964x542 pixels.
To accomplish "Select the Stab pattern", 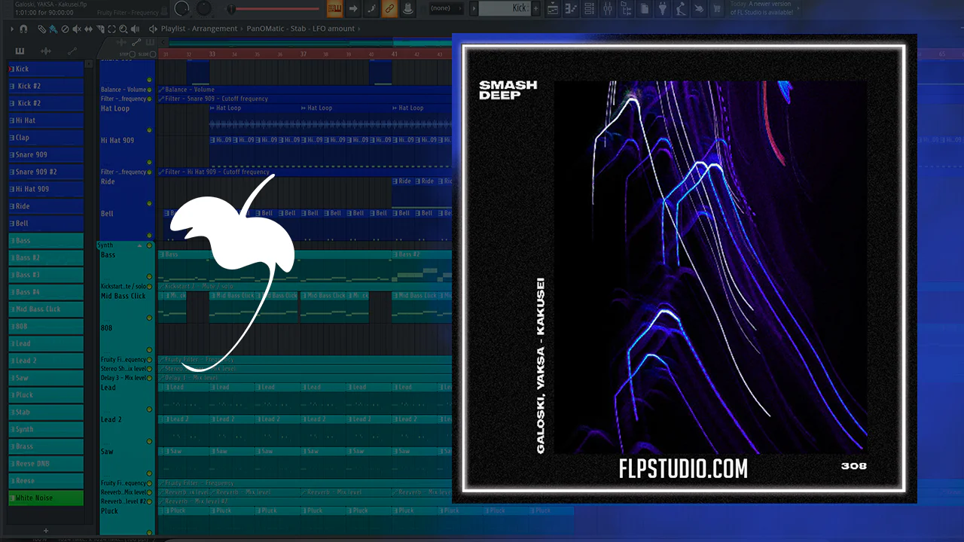I will pyautogui.click(x=45, y=412).
